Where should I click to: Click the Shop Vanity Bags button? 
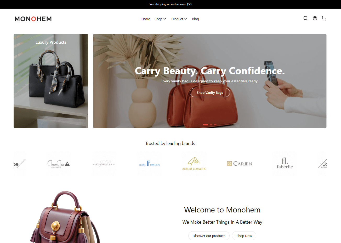[x=210, y=92]
